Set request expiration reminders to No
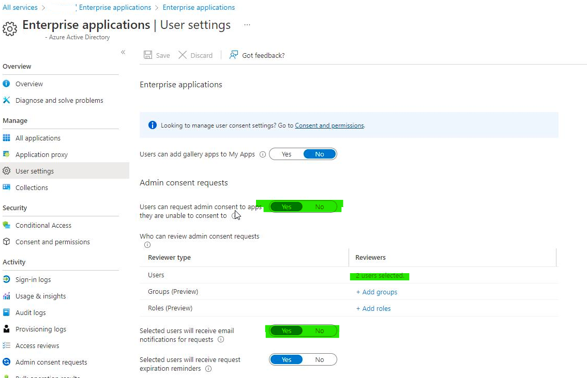The image size is (587, 378). (x=319, y=360)
